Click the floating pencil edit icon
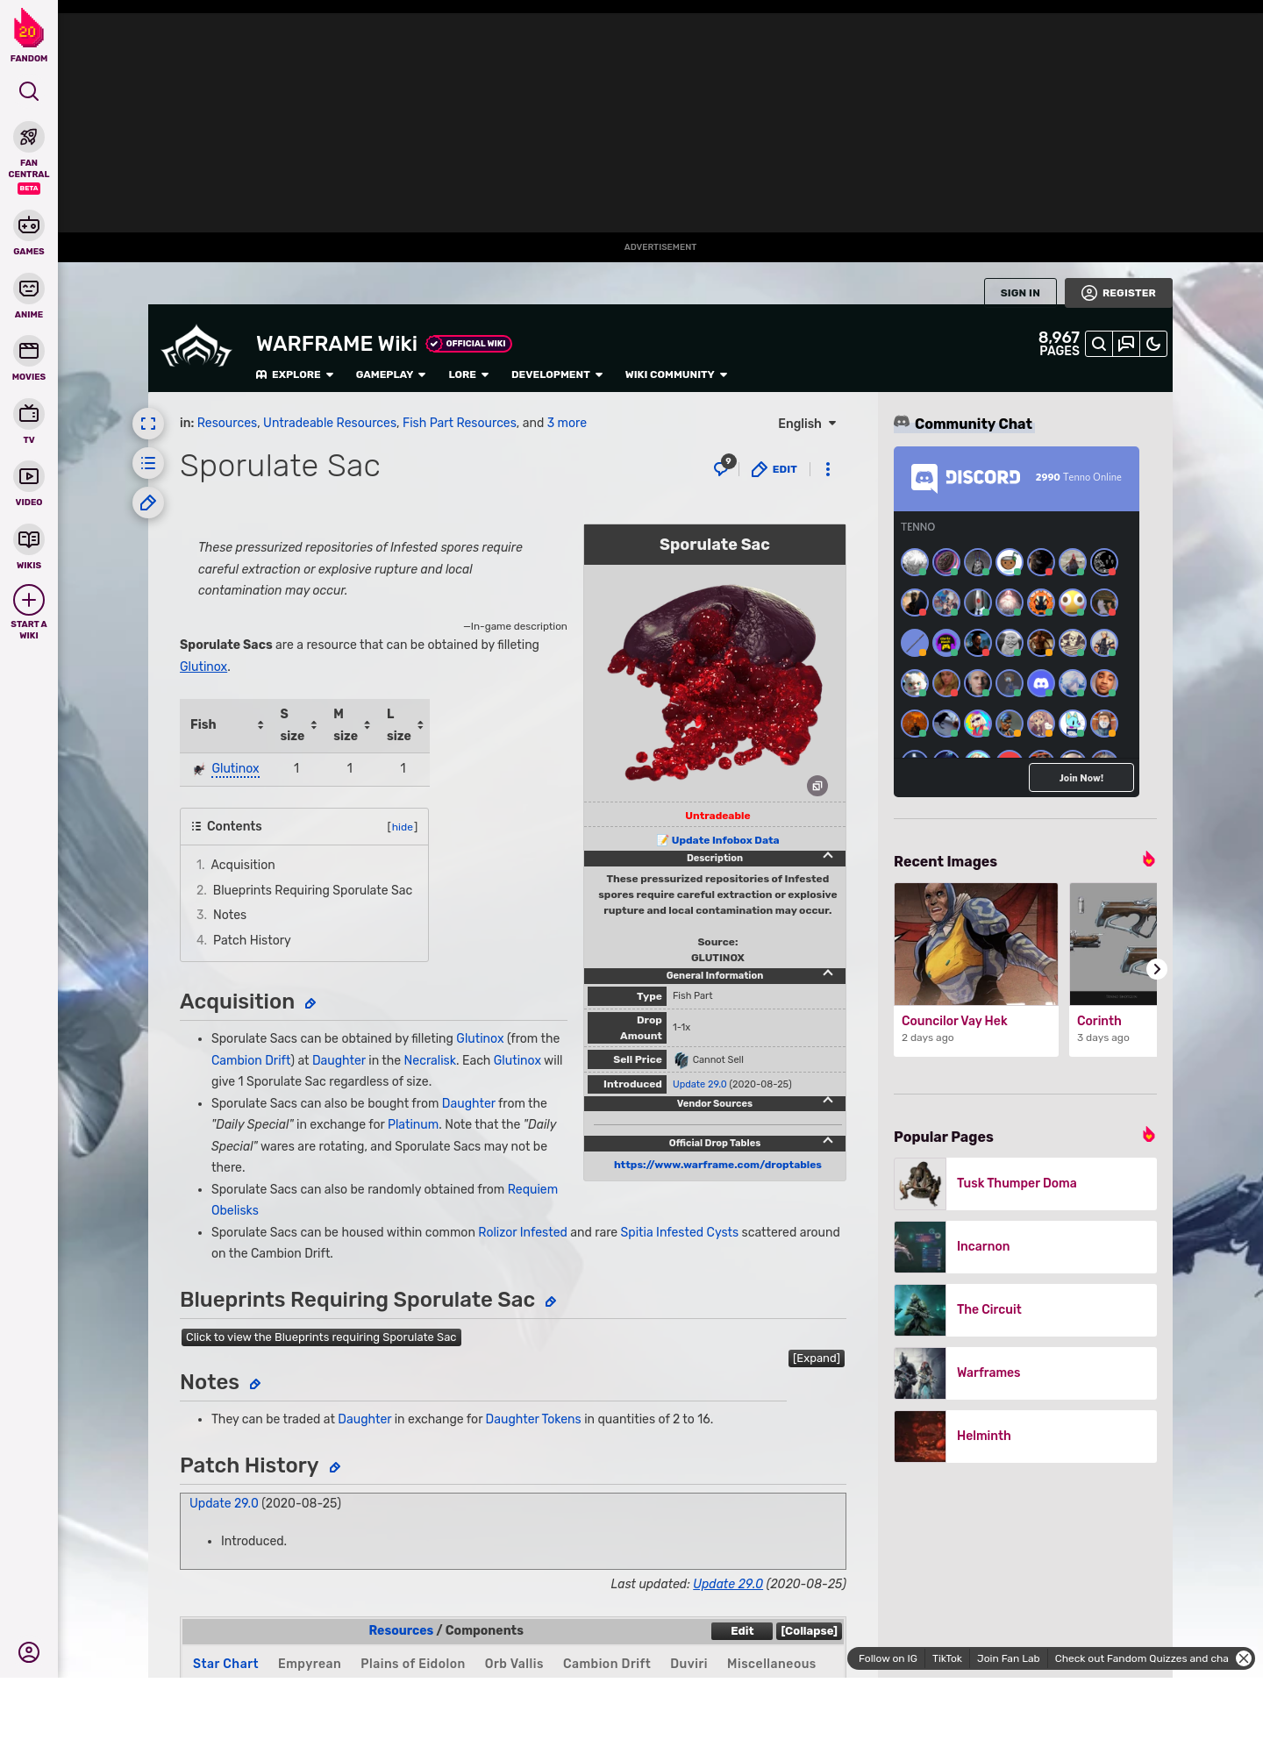This screenshot has height=1754, width=1263. (148, 503)
